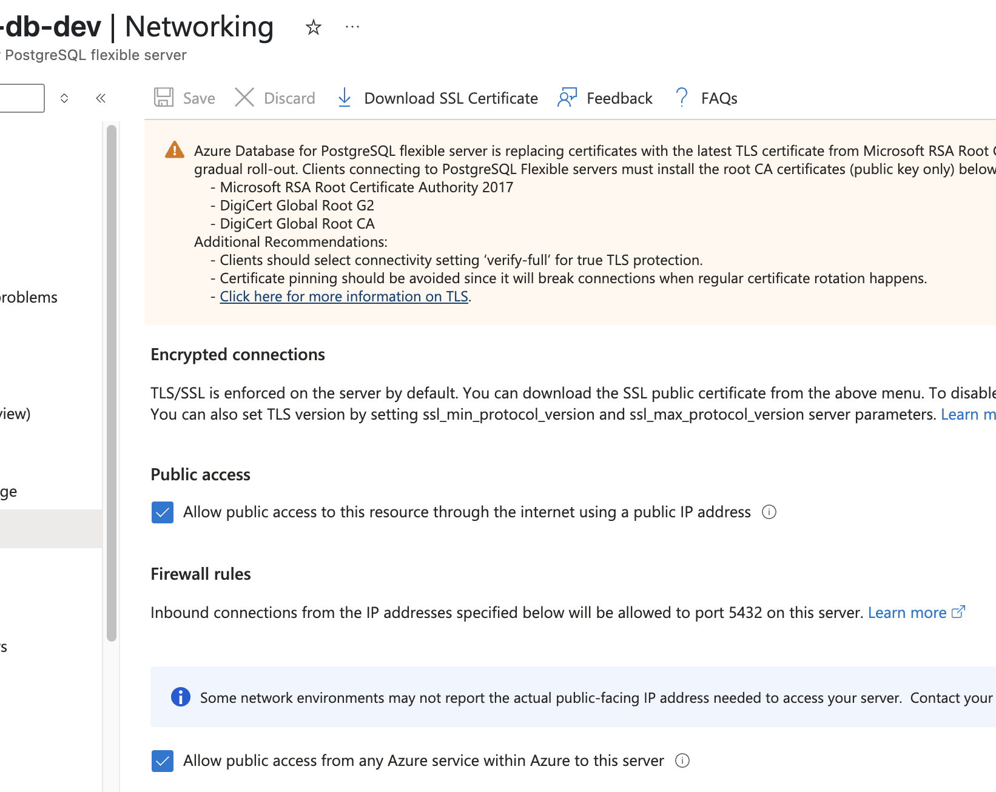Favorite this page with the star icon
The image size is (996, 792).
[x=313, y=27]
